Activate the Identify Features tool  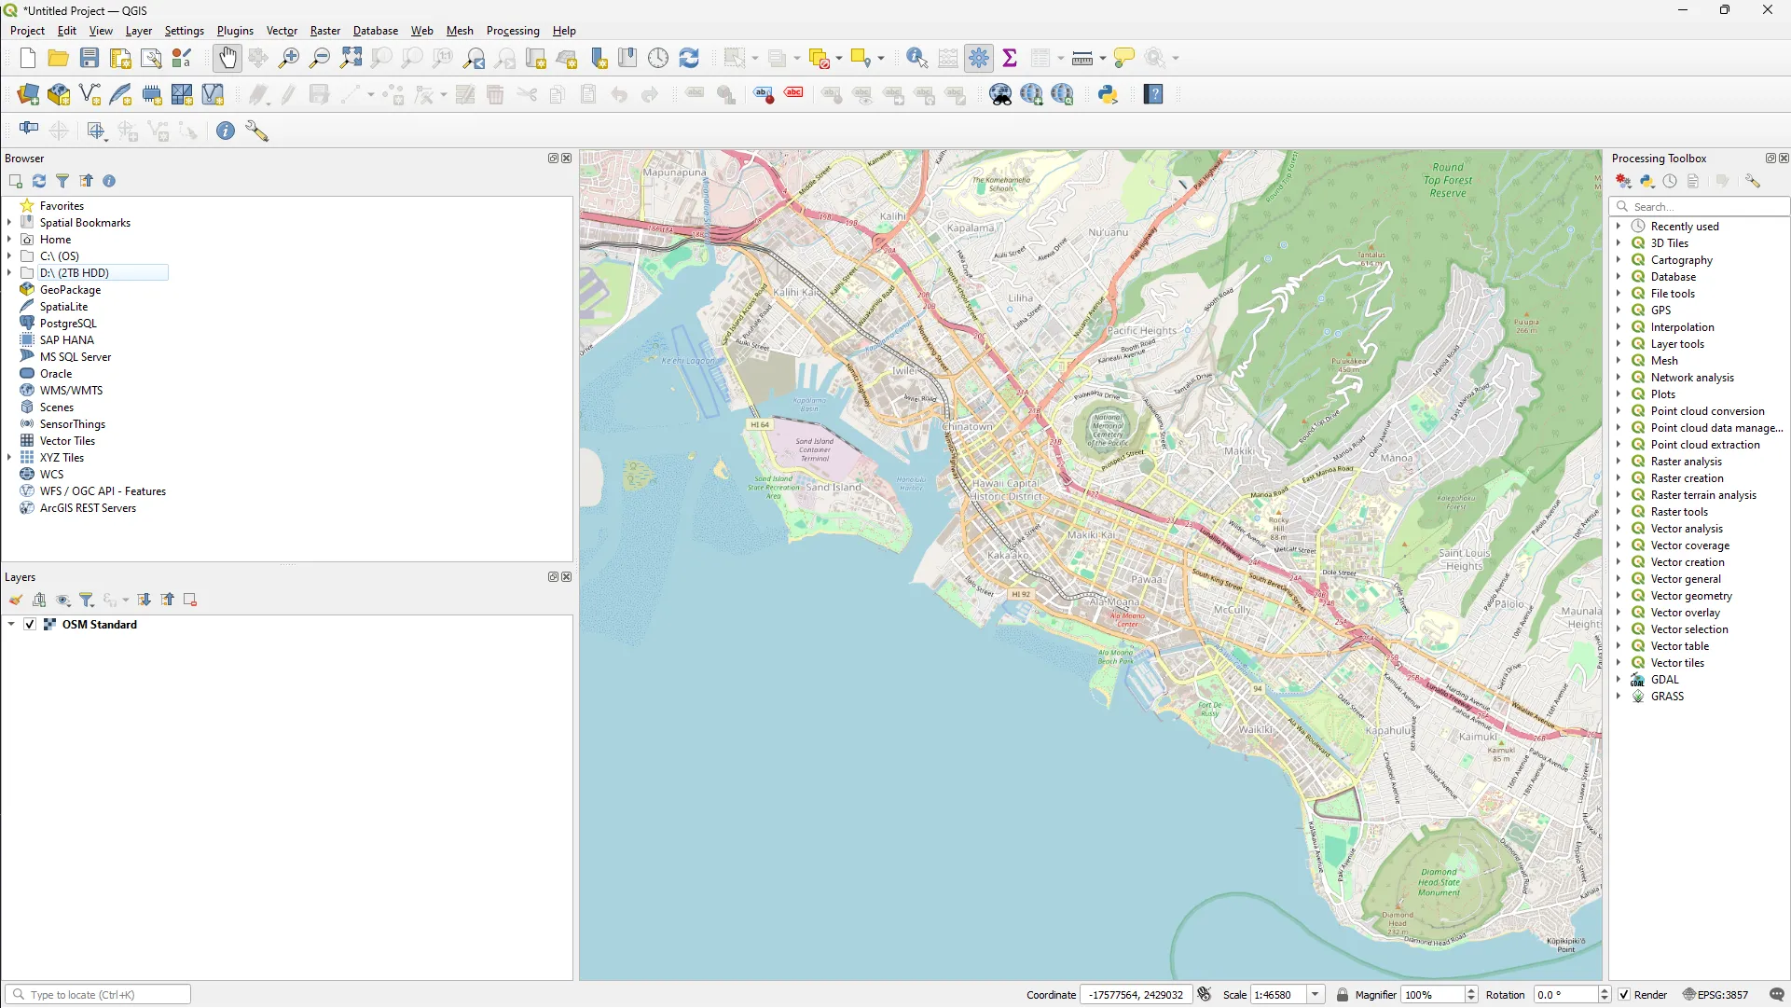tap(917, 58)
